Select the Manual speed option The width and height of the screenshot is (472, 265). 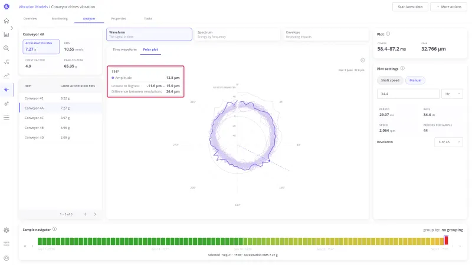[415, 80]
